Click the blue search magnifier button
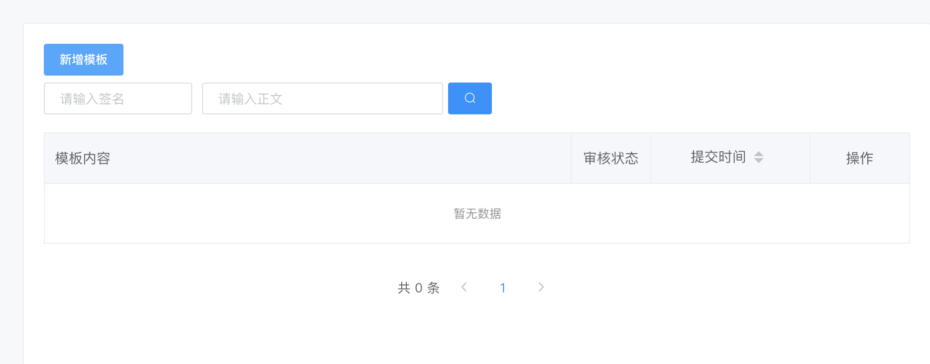Image resolution: width=930 pixels, height=364 pixels. coord(470,98)
